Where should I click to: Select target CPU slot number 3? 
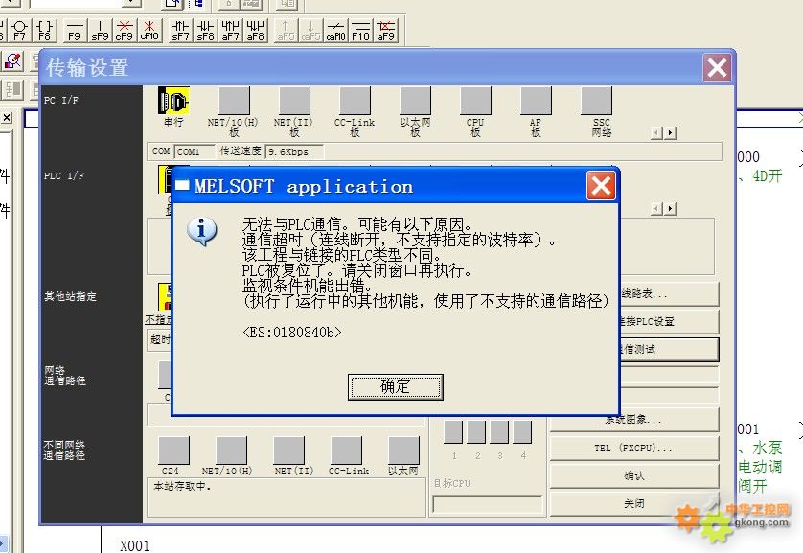(x=499, y=431)
